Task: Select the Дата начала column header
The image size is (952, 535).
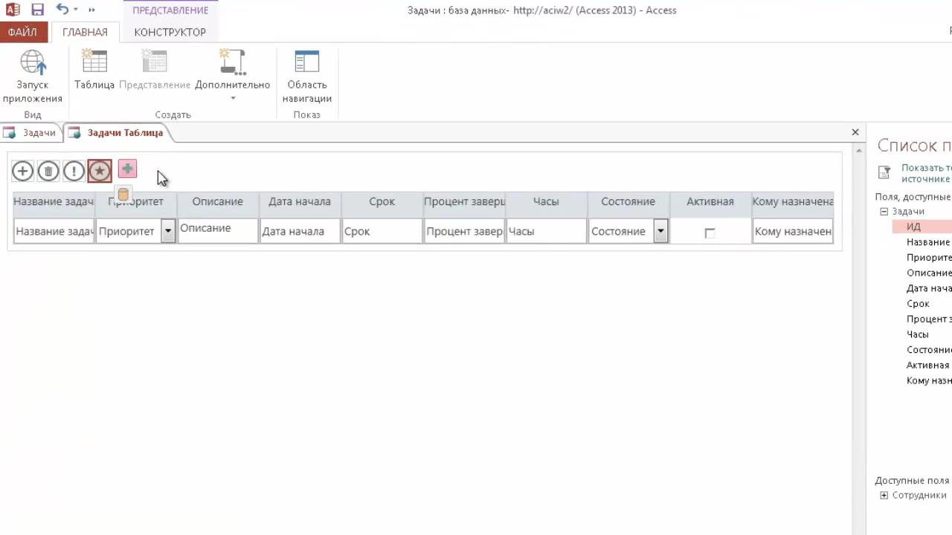Action: tap(300, 202)
